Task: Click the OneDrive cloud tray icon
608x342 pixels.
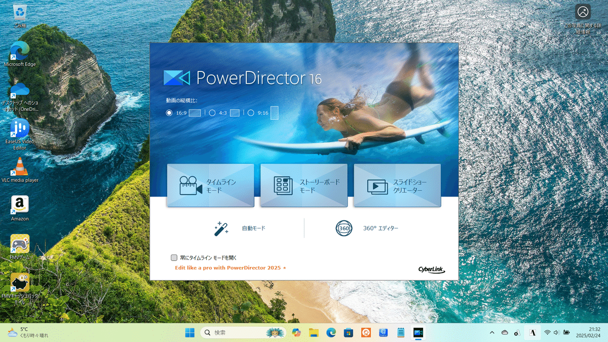Action: coord(505,332)
